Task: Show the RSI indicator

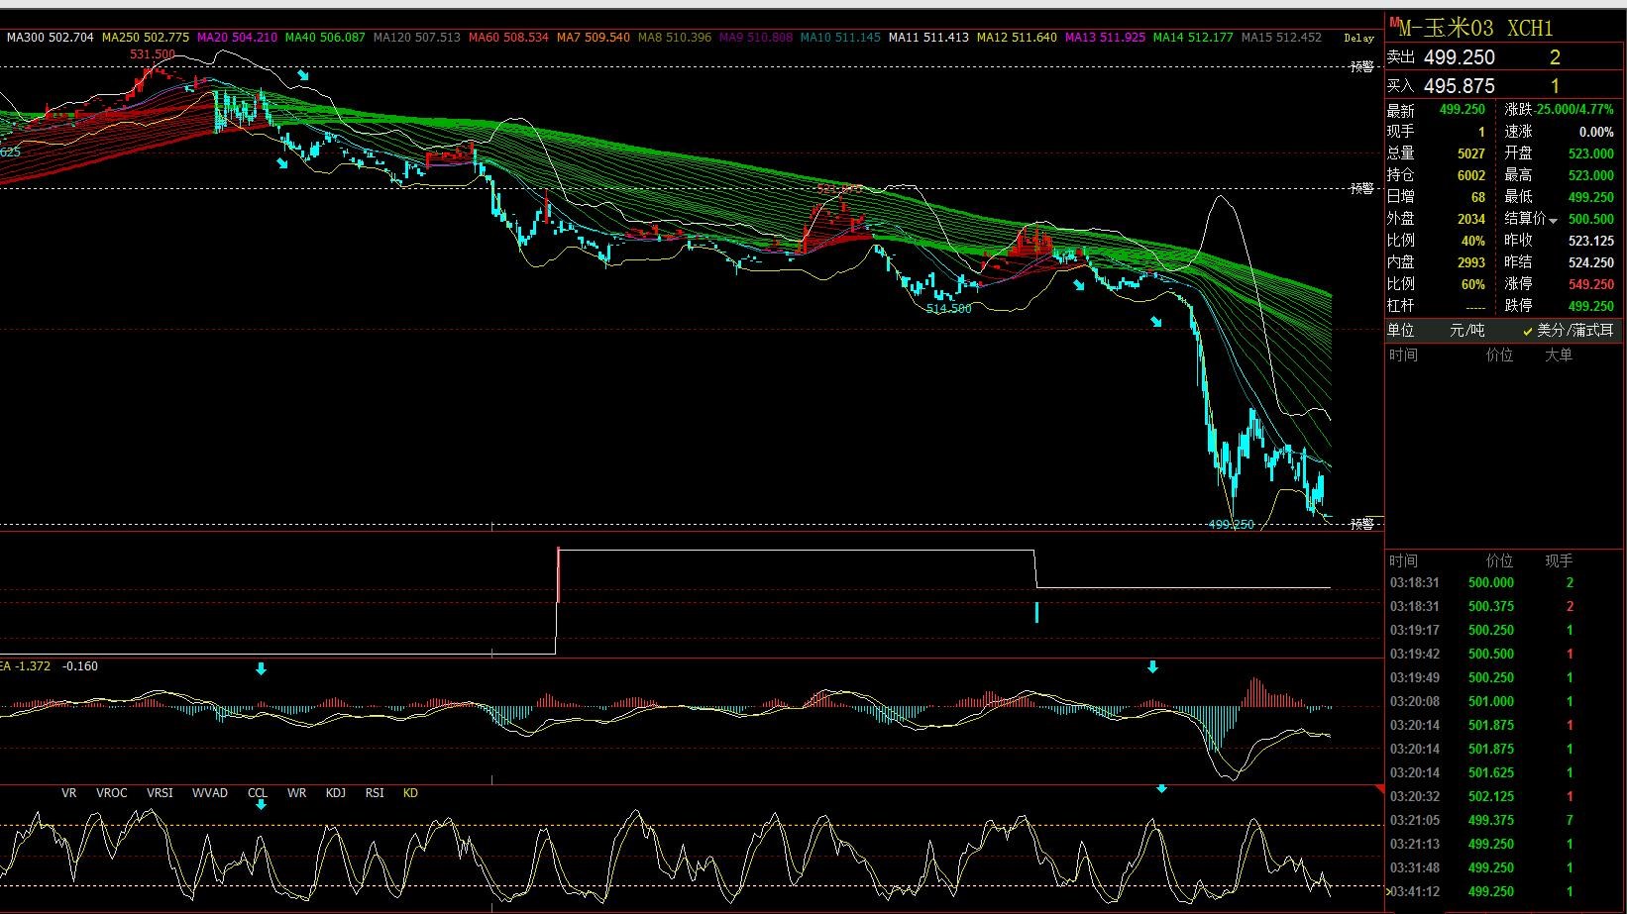Action: pyautogui.click(x=375, y=793)
